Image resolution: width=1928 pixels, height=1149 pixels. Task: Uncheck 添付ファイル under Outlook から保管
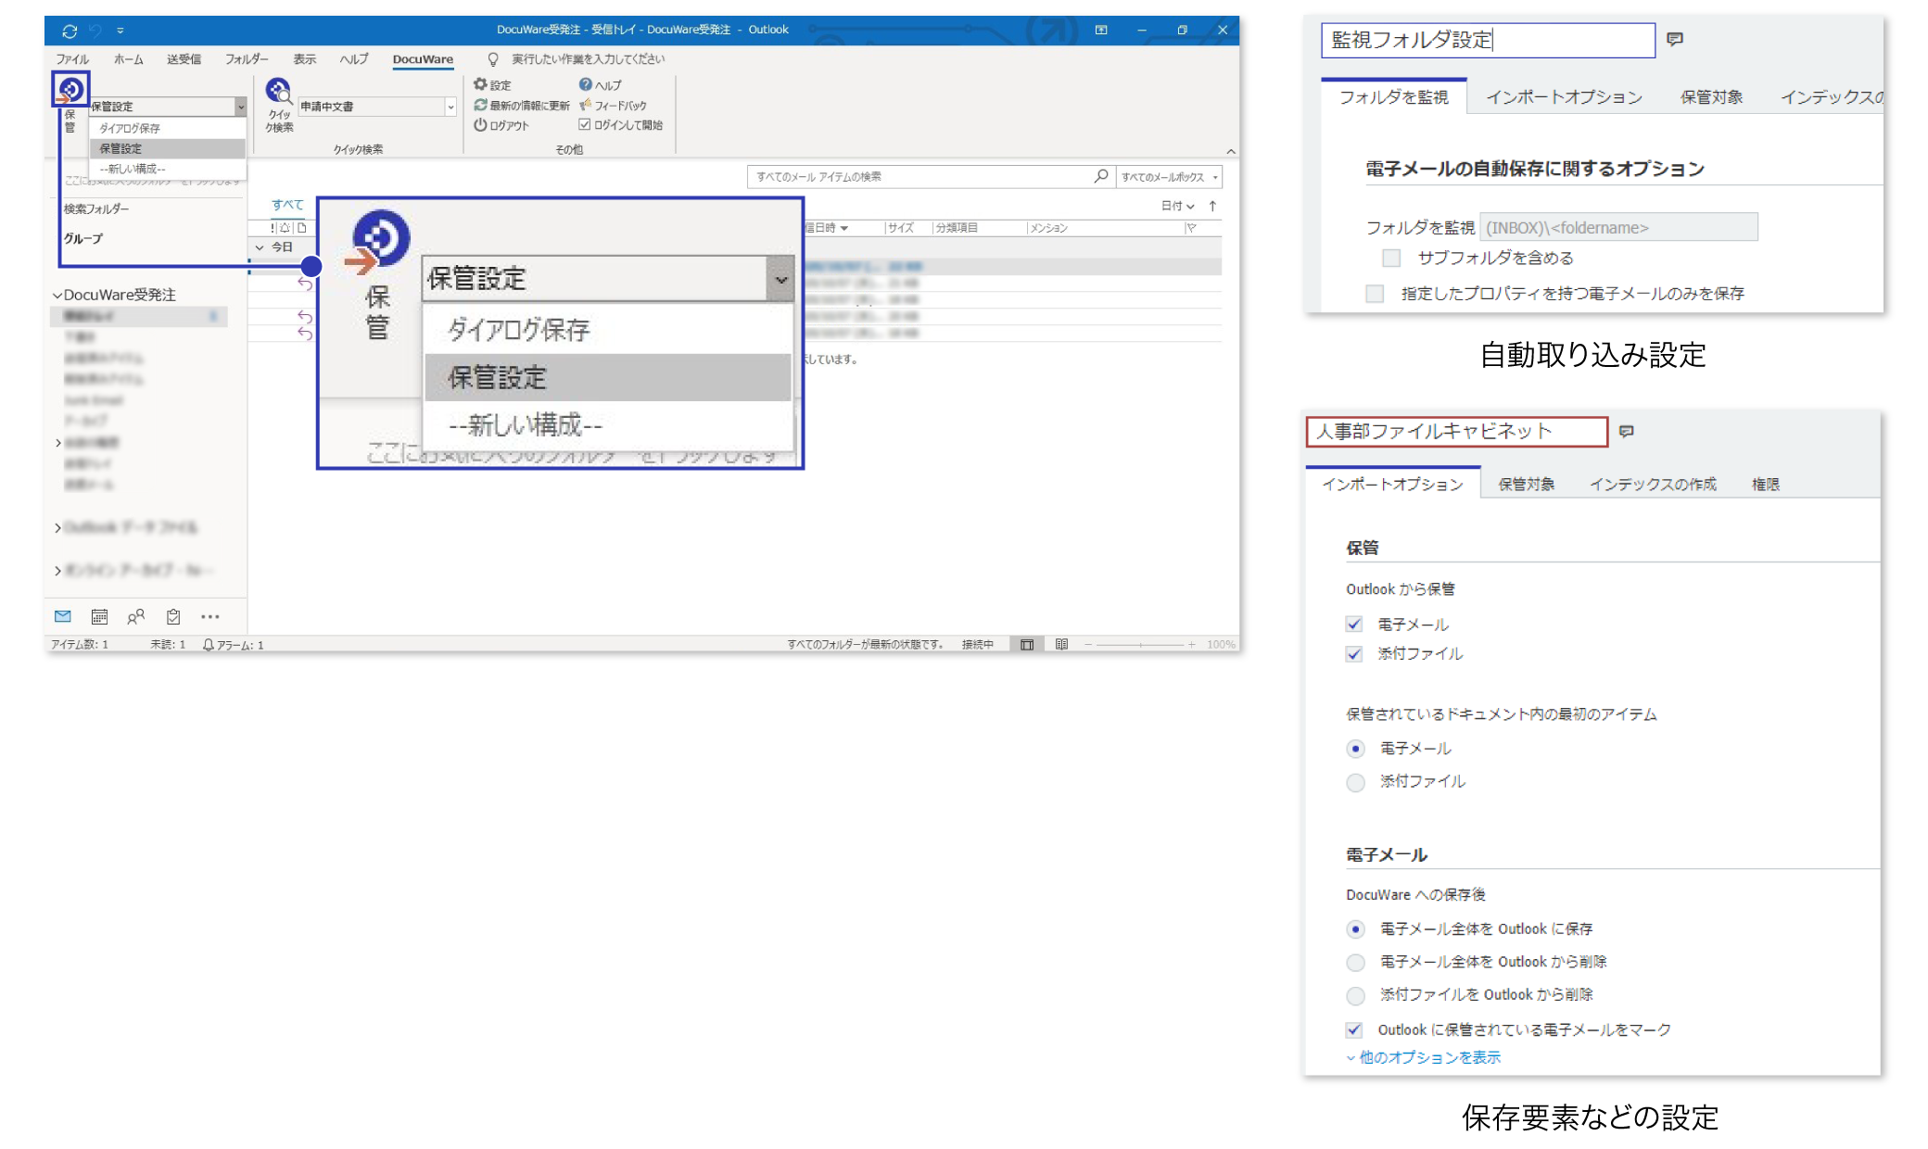(1354, 653)
